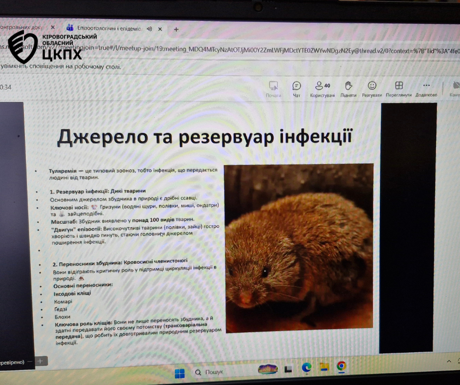Viewport: 460px width, 385px height.
Task: Open a new browser tab
Action: [x=176, y=29]
